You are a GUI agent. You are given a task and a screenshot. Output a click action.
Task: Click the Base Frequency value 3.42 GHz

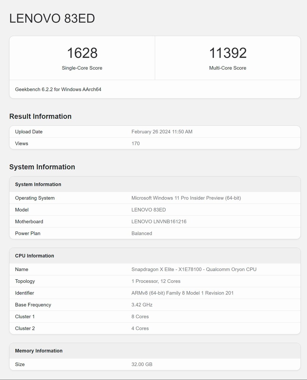pyautogui.click(x=142, y=305)
